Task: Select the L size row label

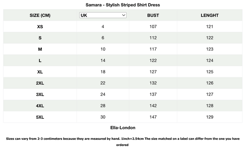Action: point(40,61)
